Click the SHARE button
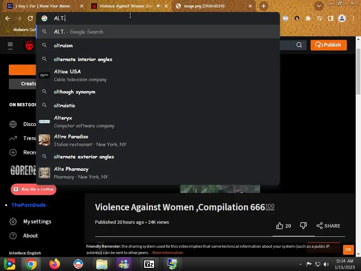Viewport: 361px width, 271px height. pos(328,226)
